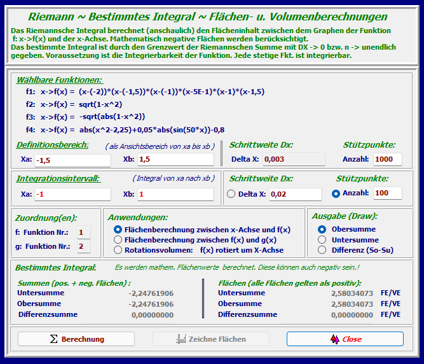Viewport: 424px width, 364px height.
Task: Select Differenz (So-Su) output option
Action: coord(322,250)
